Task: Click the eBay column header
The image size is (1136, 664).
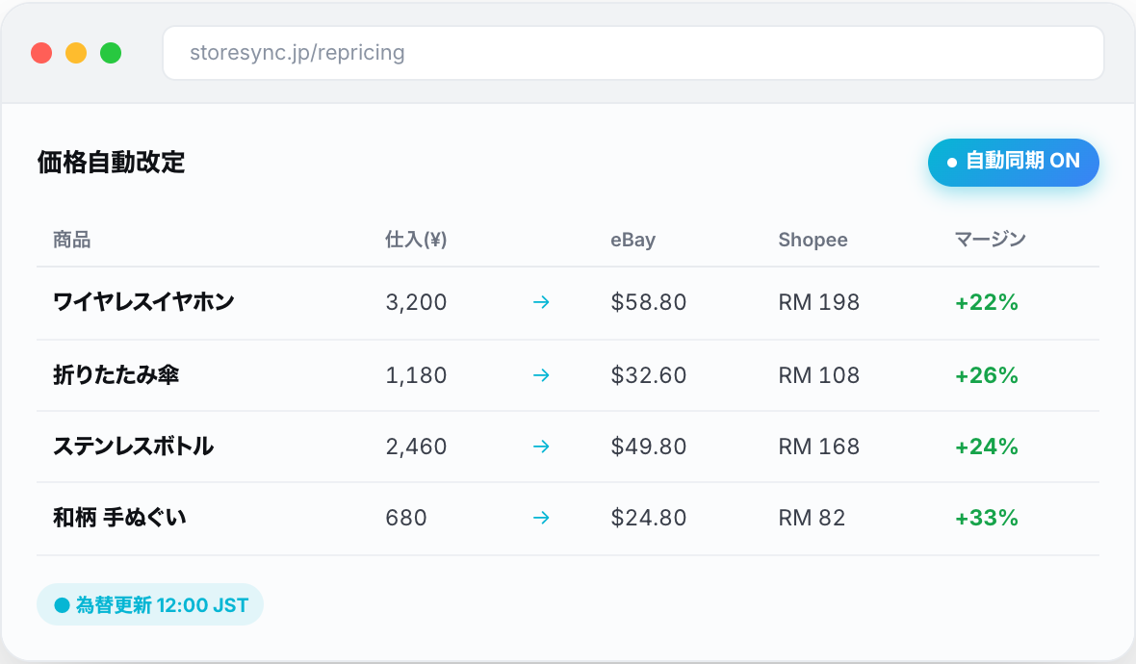Action: pyautogui.click(x=633, y=240)
